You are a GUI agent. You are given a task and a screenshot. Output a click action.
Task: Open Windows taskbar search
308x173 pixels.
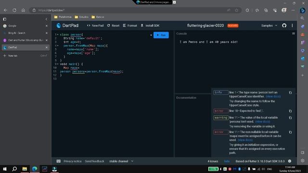coord(14,169)
